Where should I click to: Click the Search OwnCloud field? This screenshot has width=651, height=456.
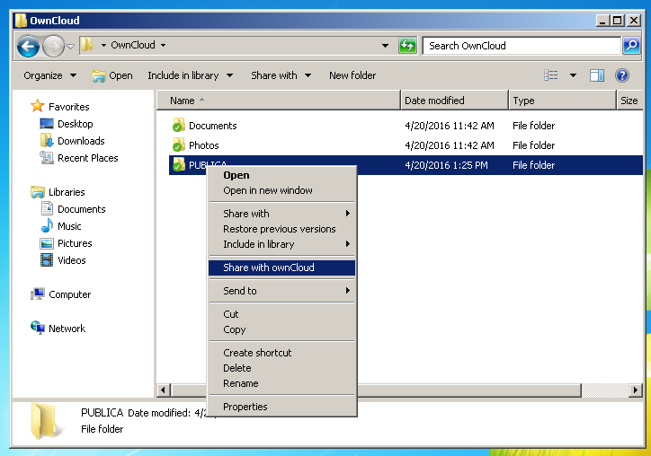[521, 46]
